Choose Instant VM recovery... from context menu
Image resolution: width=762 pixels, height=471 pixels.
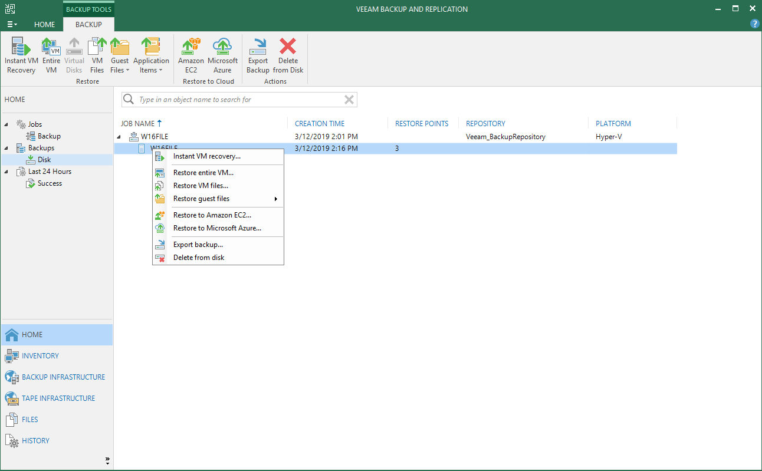tap(218, 156)
